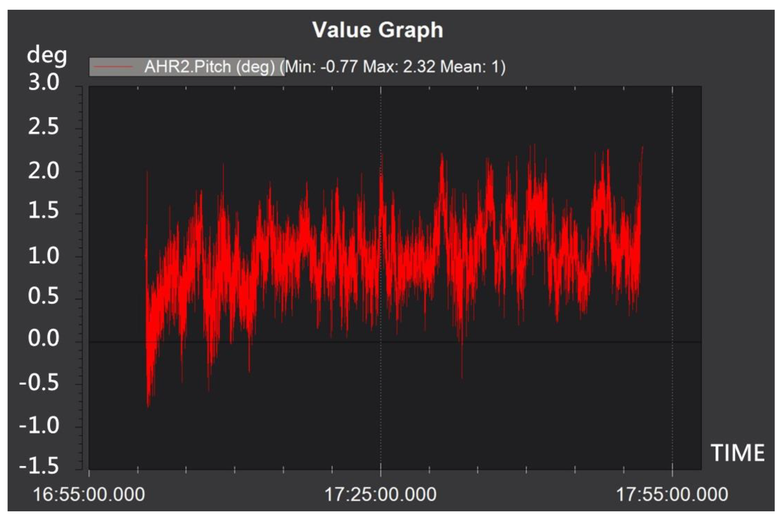Click the 17:25:00.000 time axis label
This screenshot has height=520, width=782.
point(380,494)
